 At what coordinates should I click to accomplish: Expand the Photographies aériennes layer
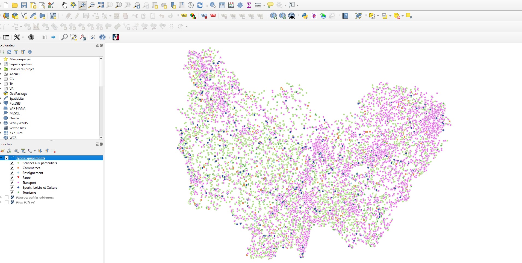click(x=1, y=197)
